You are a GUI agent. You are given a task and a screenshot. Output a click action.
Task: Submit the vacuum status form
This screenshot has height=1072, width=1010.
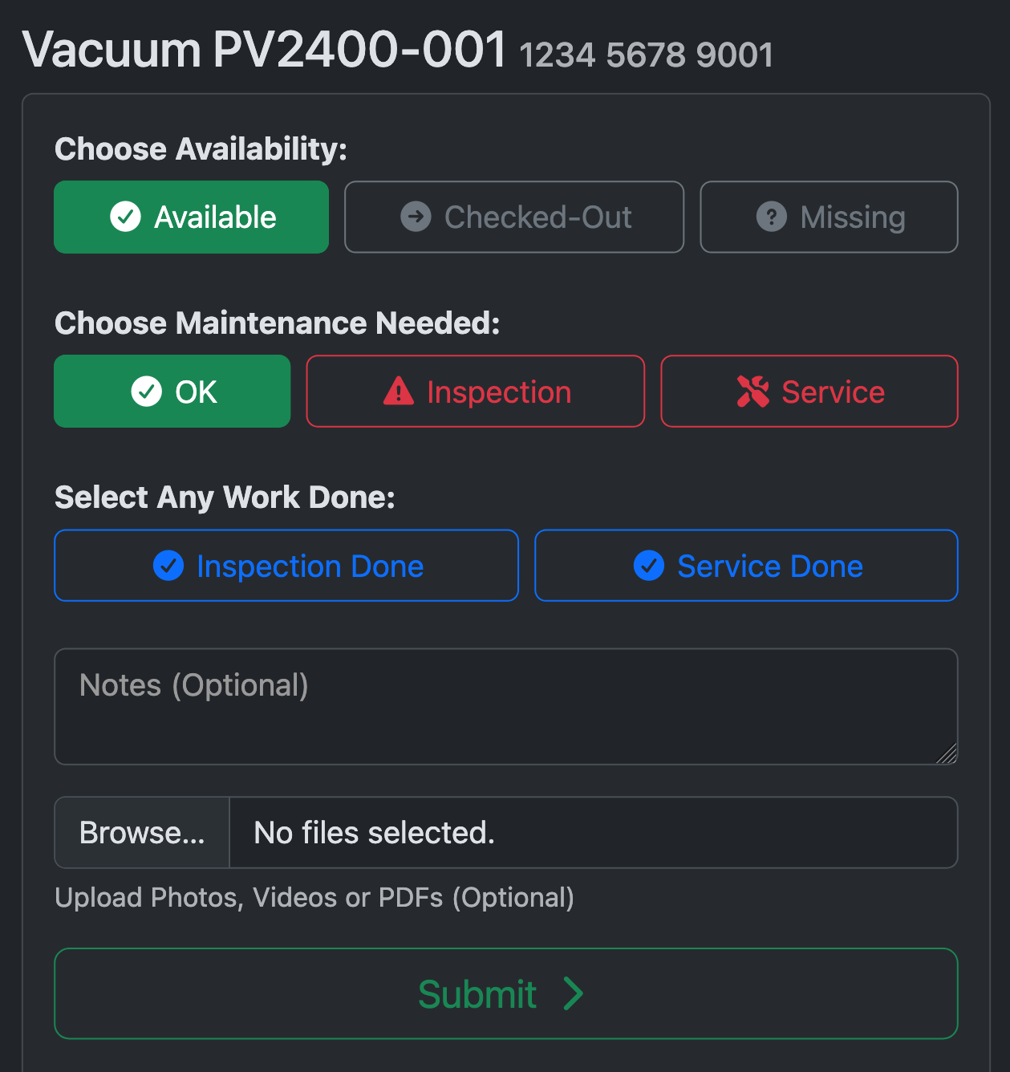[x=506, y=993]
